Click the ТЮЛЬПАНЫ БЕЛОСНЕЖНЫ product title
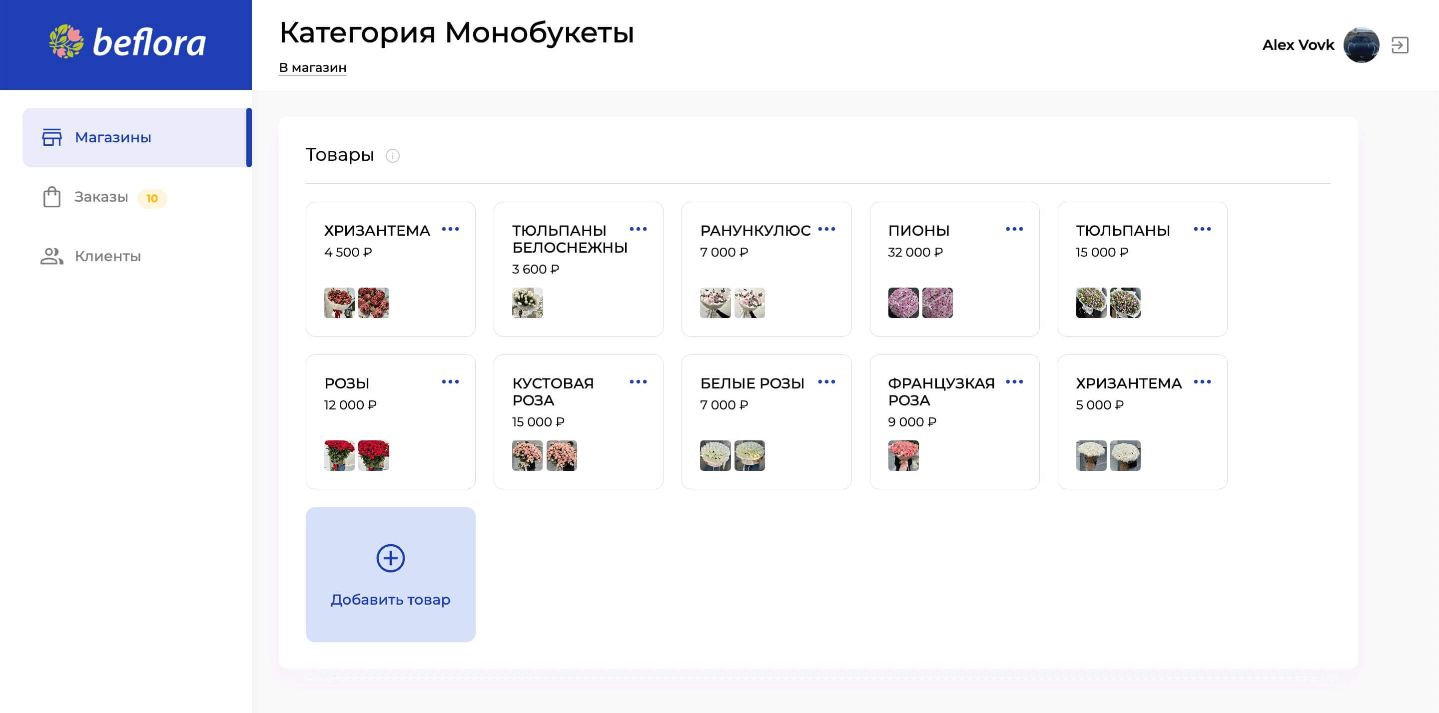Image resolution: width=1439 pixels, height=713 pixels. pos(570,239)
